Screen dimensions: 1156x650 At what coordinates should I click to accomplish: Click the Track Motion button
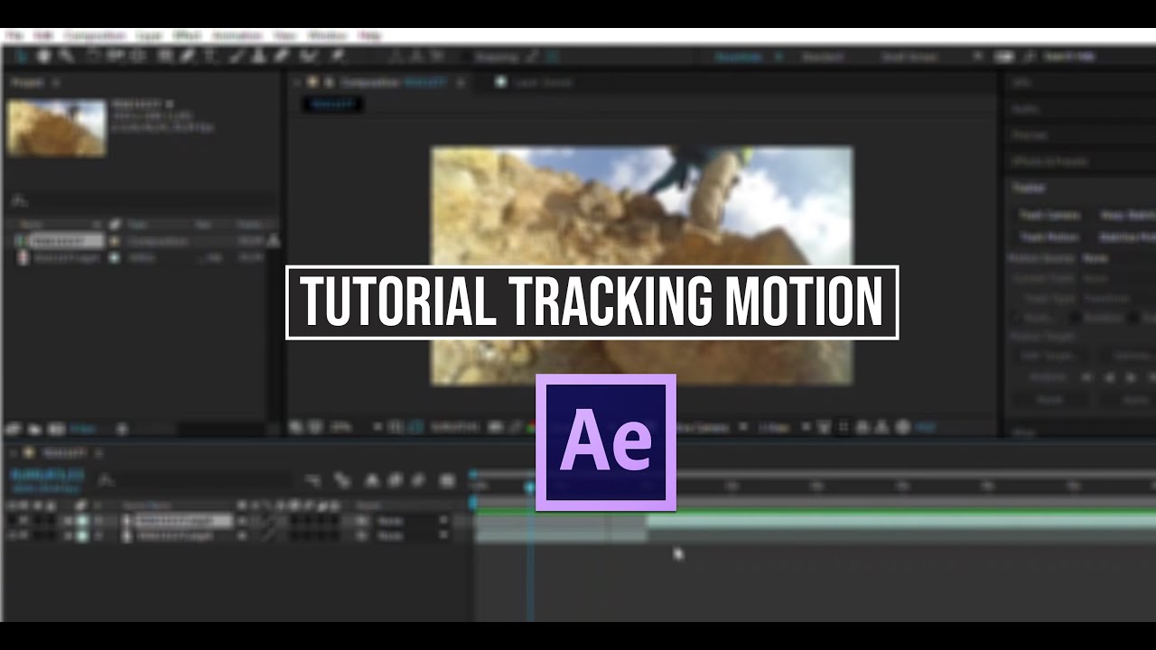click(1050, 237)
